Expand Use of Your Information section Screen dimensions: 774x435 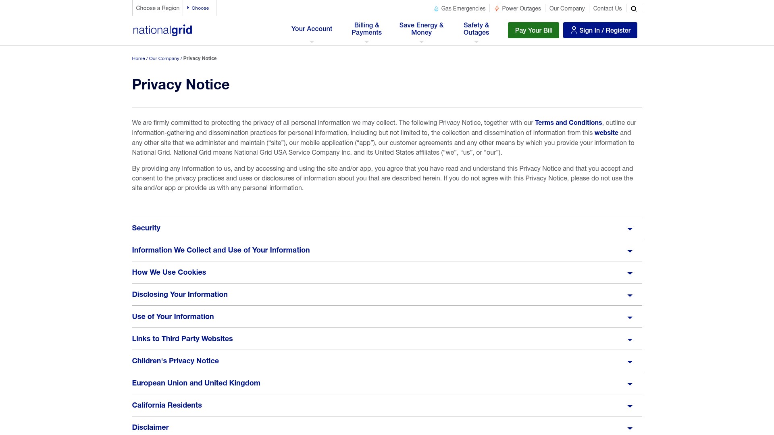tap(387, 317)
